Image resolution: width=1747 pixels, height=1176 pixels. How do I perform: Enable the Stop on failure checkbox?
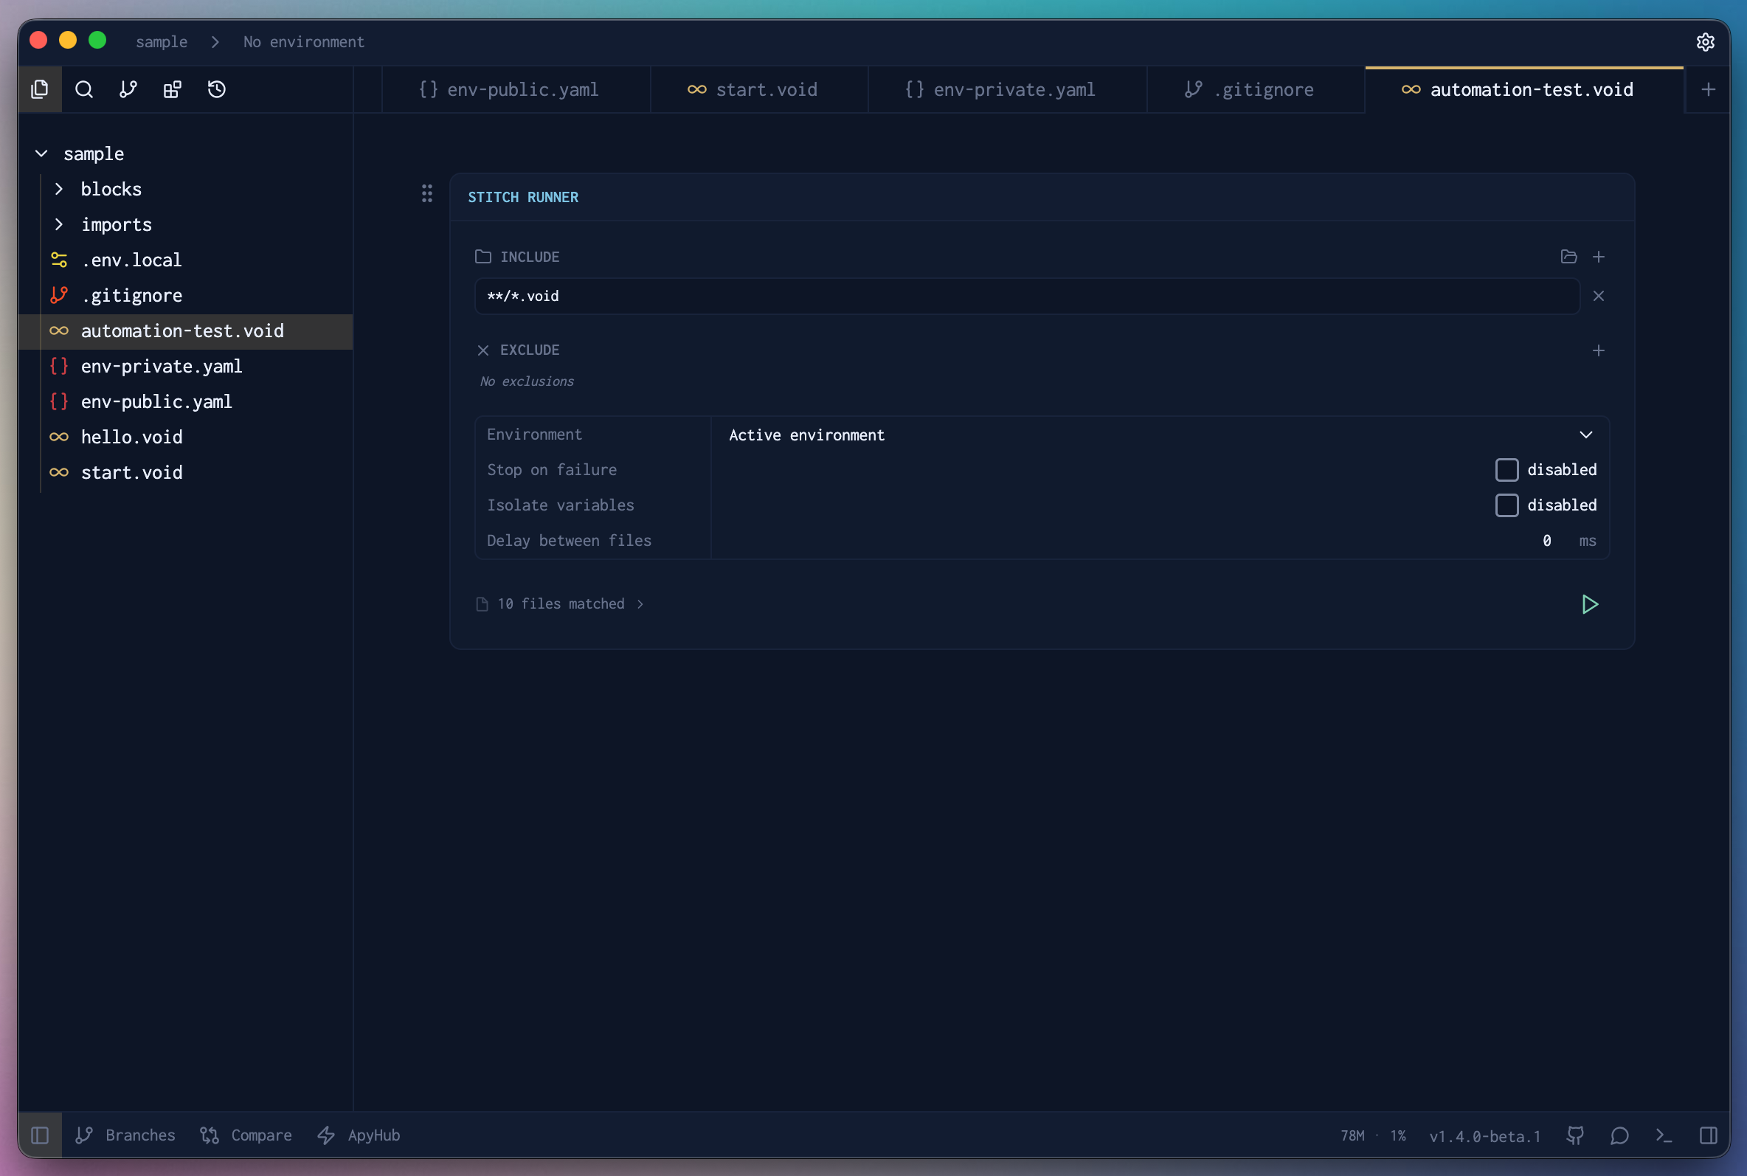point(1506,470)
